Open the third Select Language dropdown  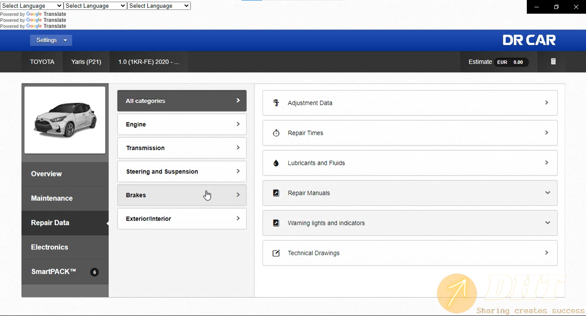(x=159, y=6)
